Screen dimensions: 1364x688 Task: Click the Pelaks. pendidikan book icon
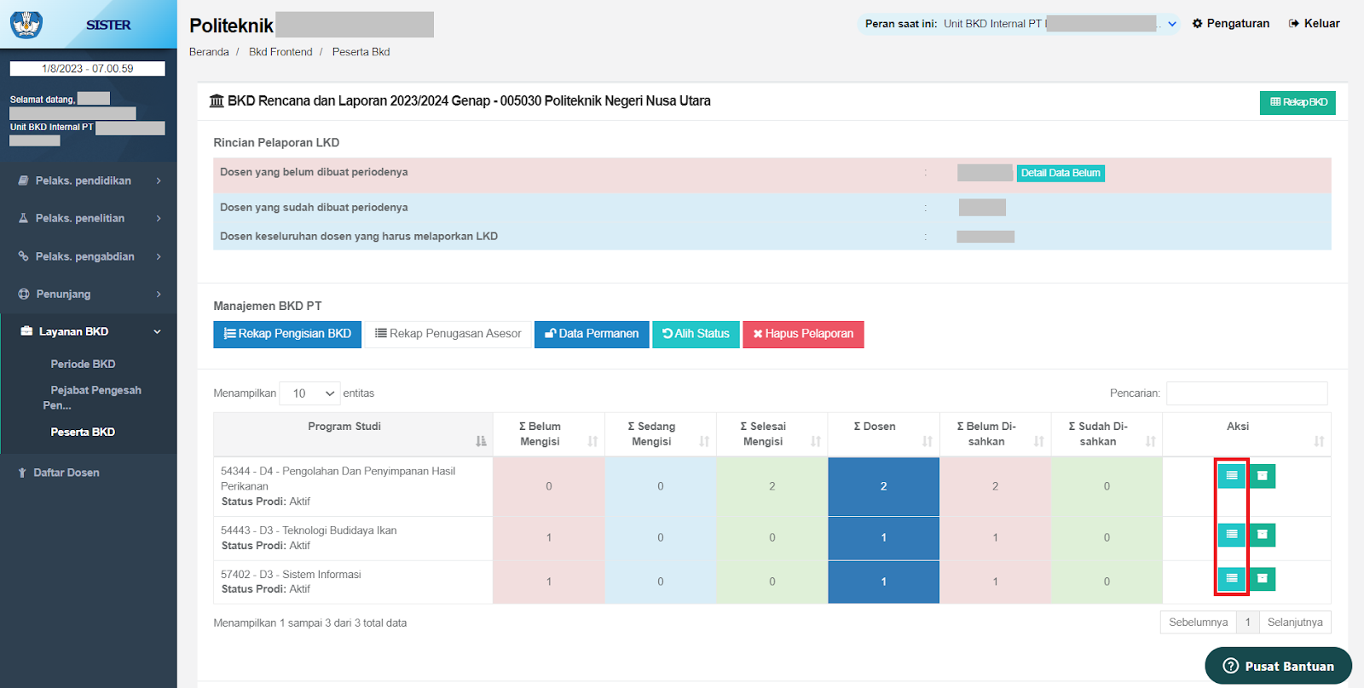(x=24, y=181)
